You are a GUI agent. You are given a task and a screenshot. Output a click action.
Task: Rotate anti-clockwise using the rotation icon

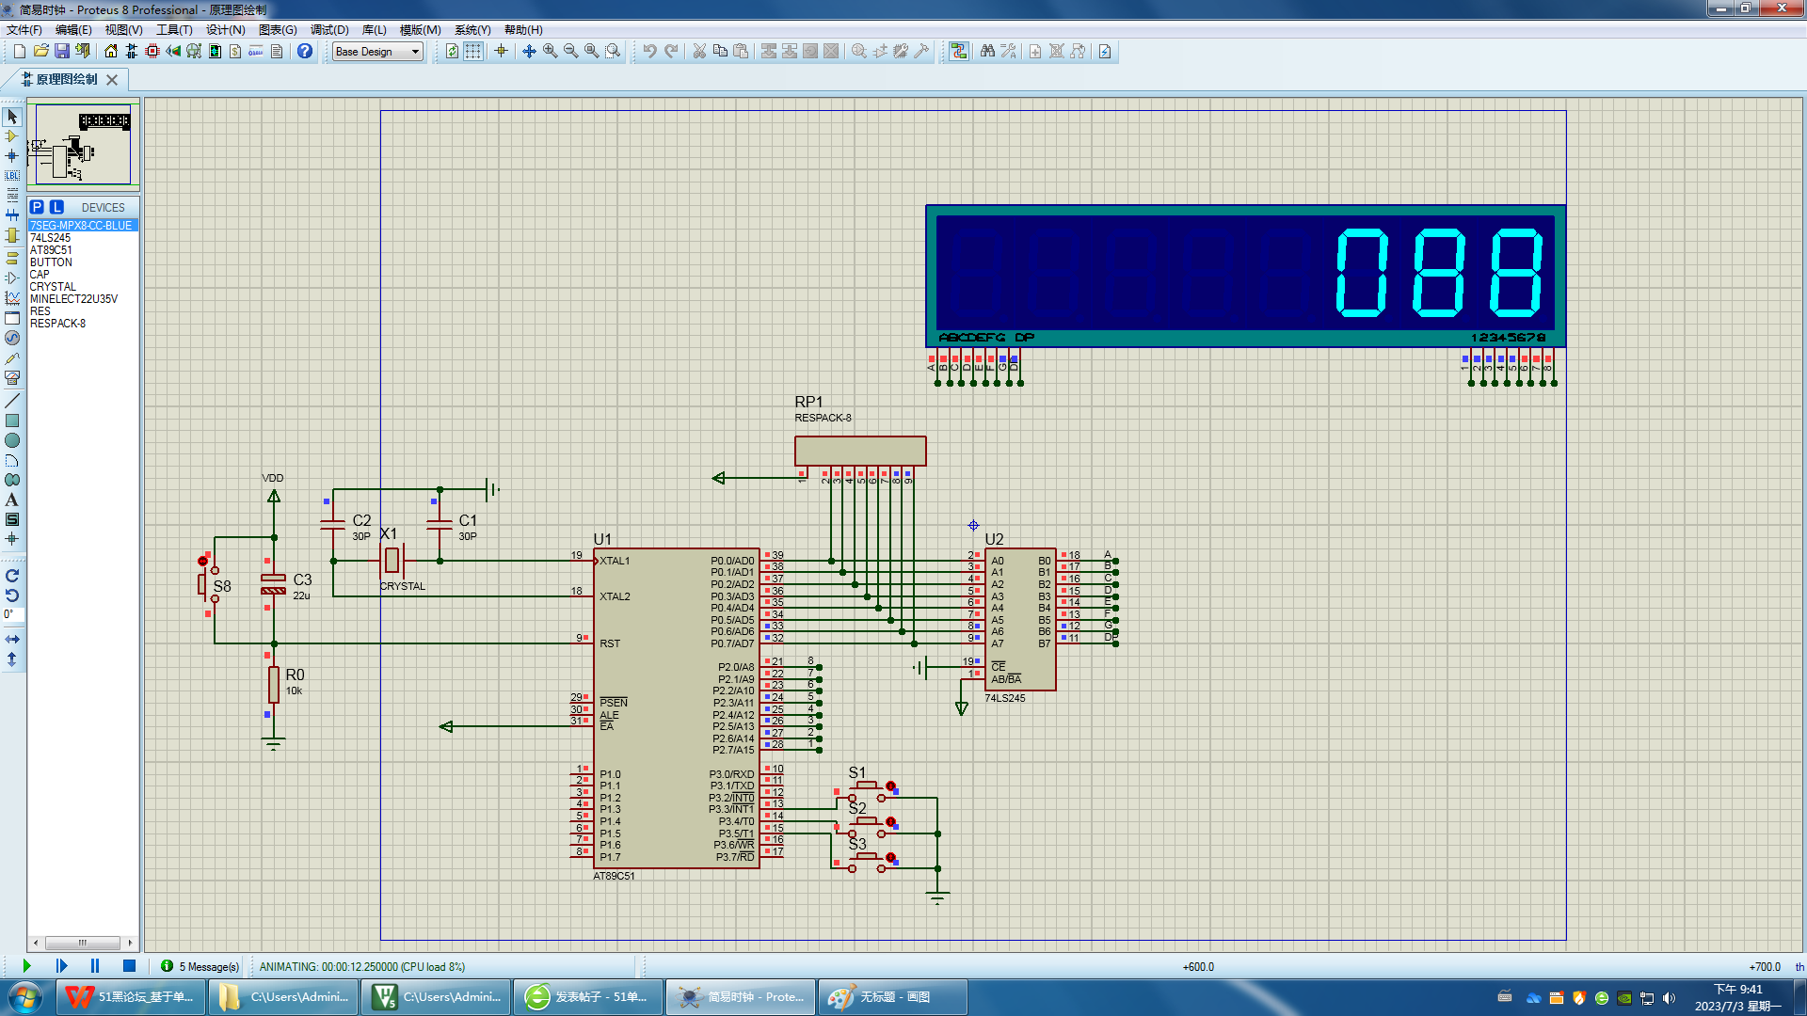(12, 595)
